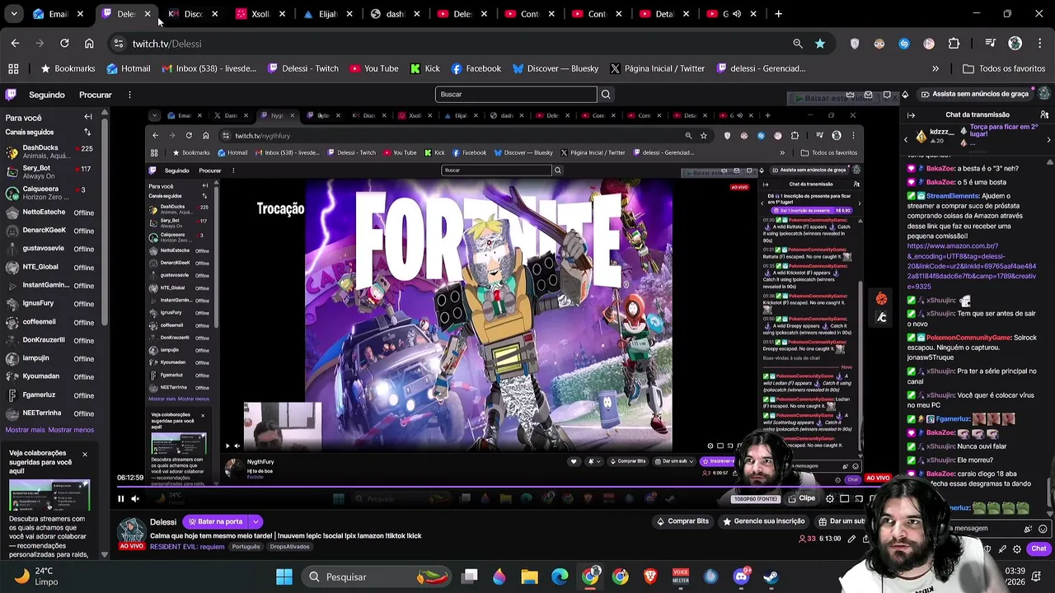Open the Chrome profile avatar
The height and width of the screenshot is (593, 1055).
coord(1015,44)
